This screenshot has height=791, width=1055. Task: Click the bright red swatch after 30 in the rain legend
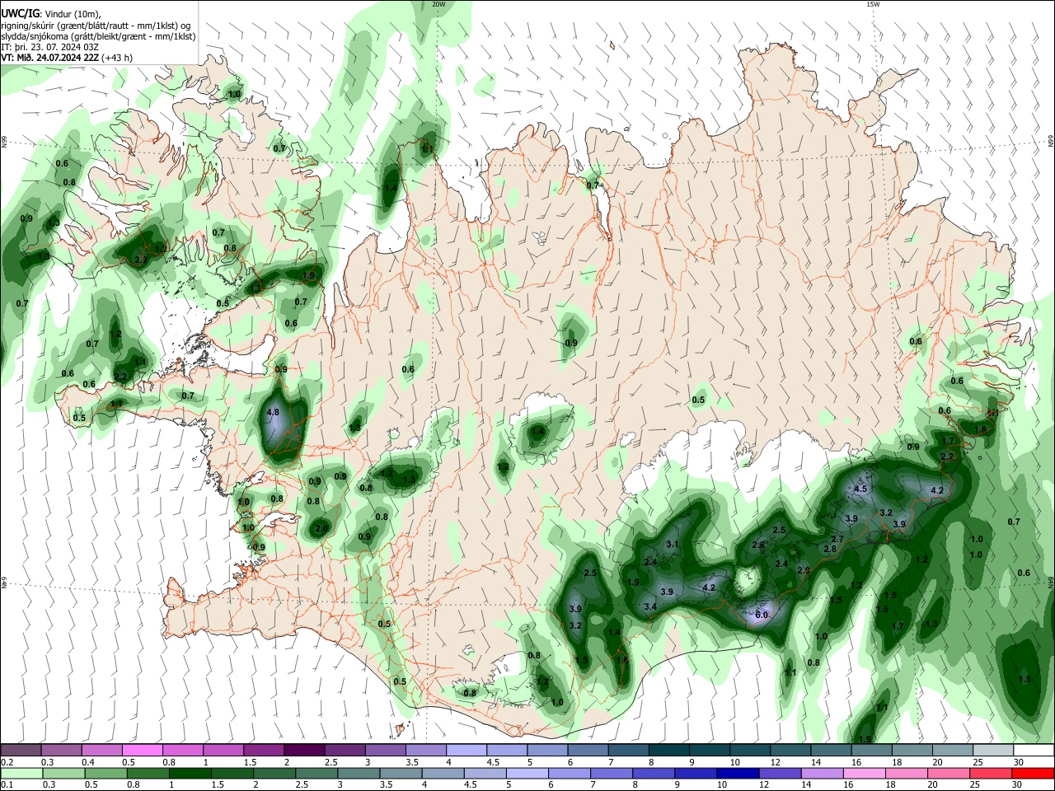[1032, 773]
